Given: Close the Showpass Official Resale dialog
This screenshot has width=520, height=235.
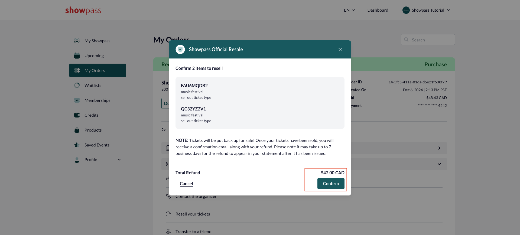Looking at the screenshot, I should pyautogui.click(x=340, y=50).
